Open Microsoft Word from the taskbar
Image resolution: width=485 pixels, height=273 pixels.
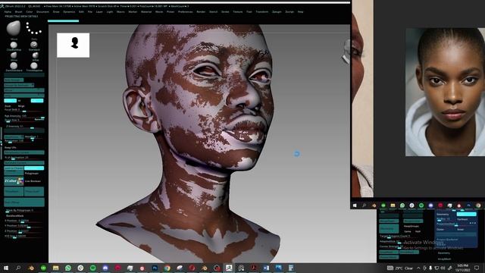pyautogui.click(x=266, y=268)
